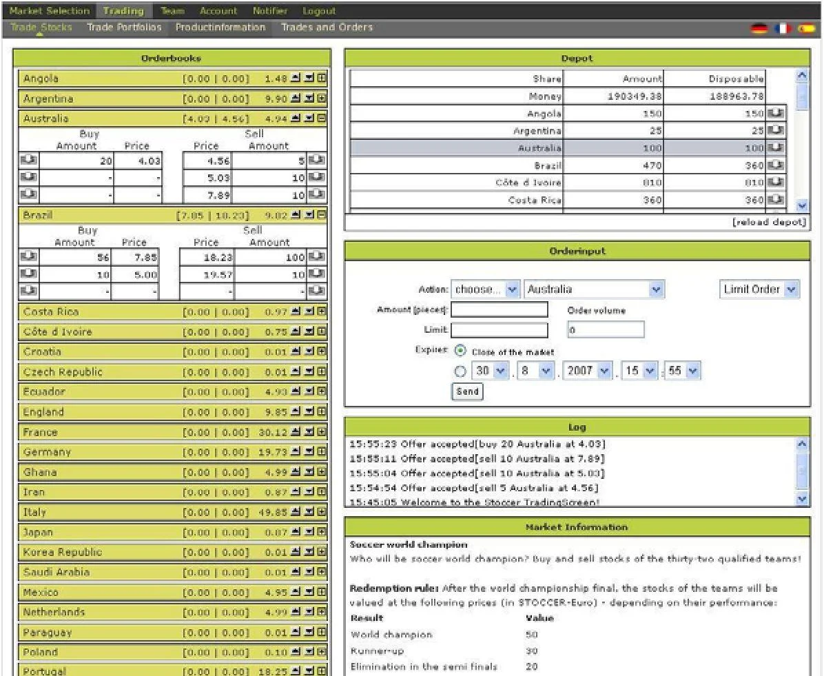Click the up-arrow icon in Italy orderbook row
824x676 pixels.
click(296, 512)
